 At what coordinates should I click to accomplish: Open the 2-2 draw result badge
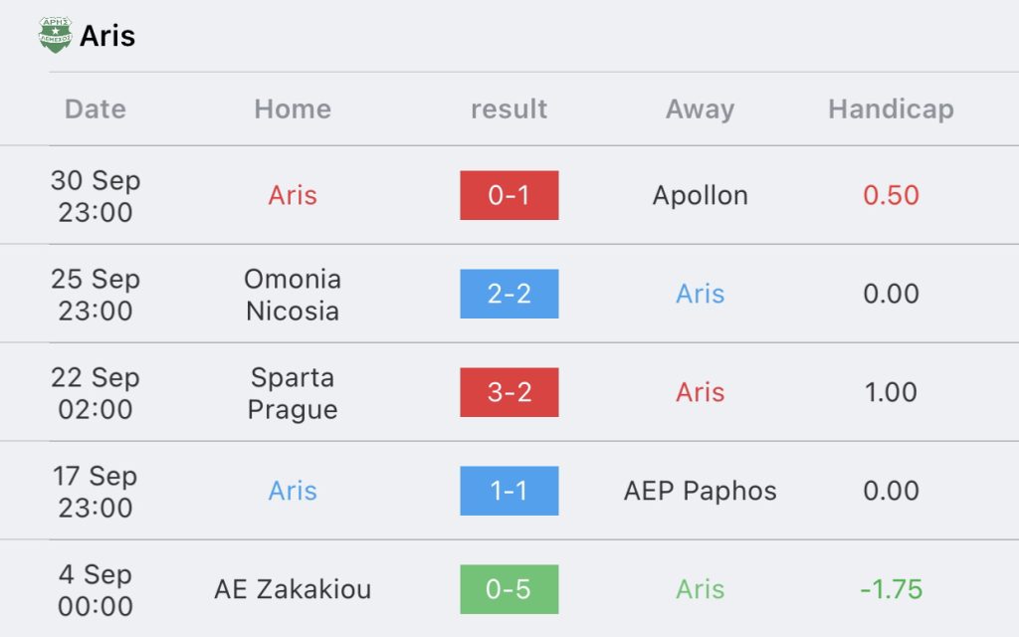[x=509, y=294]
